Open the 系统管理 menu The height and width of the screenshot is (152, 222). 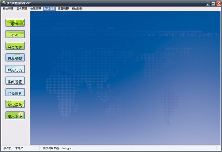[8, 9]
